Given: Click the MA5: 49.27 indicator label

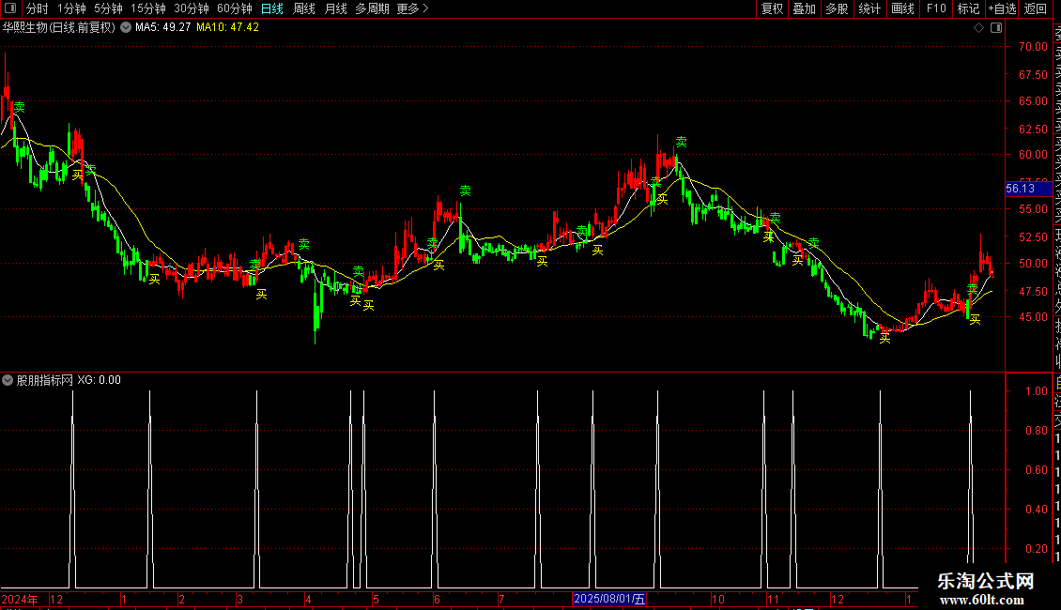Looking at the screenshot, I should [162, 27].
